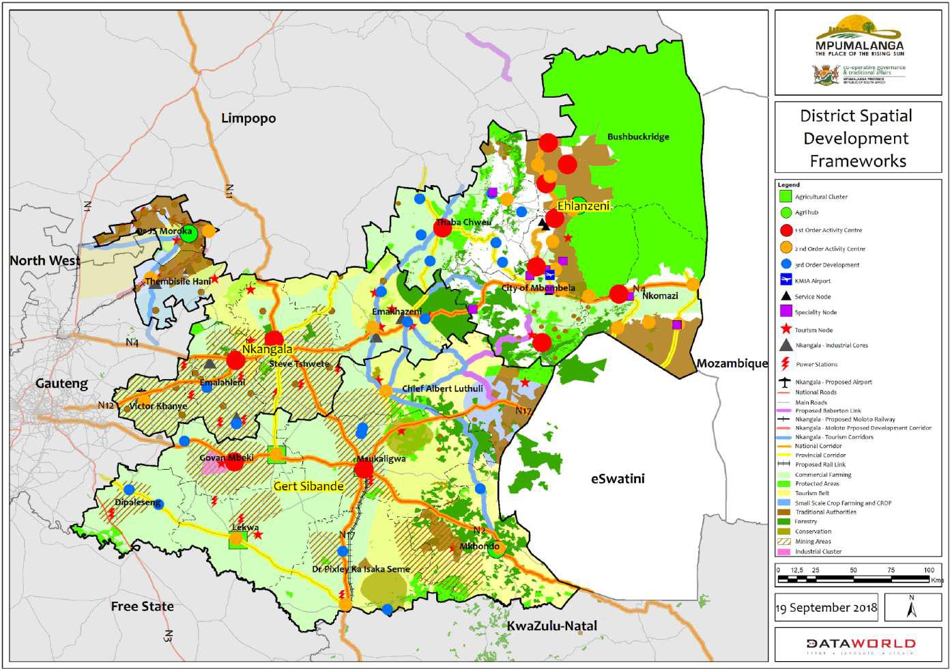Screen dimensions: 950x670
Task: Click the Dataworld logo
Action: pos(861,644)
